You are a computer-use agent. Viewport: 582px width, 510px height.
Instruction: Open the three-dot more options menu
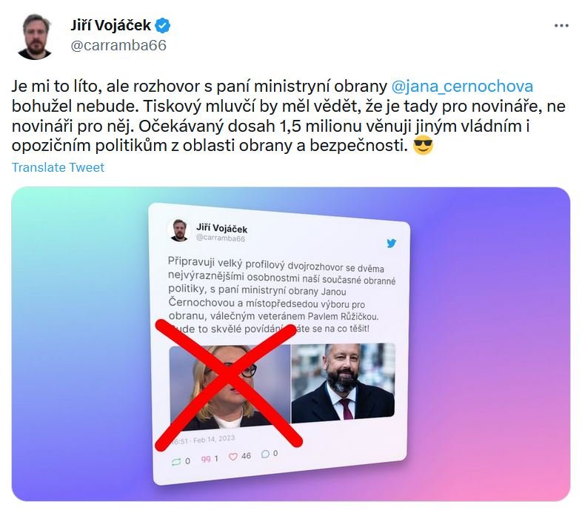[x=561, y=26]
